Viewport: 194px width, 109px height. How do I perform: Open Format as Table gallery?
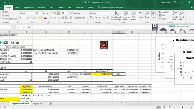point(125,15)
